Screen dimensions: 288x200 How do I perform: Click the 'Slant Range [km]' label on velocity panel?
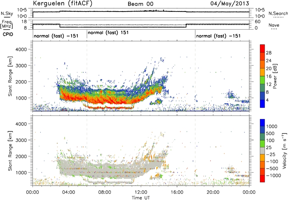click(x=10, y=151)
